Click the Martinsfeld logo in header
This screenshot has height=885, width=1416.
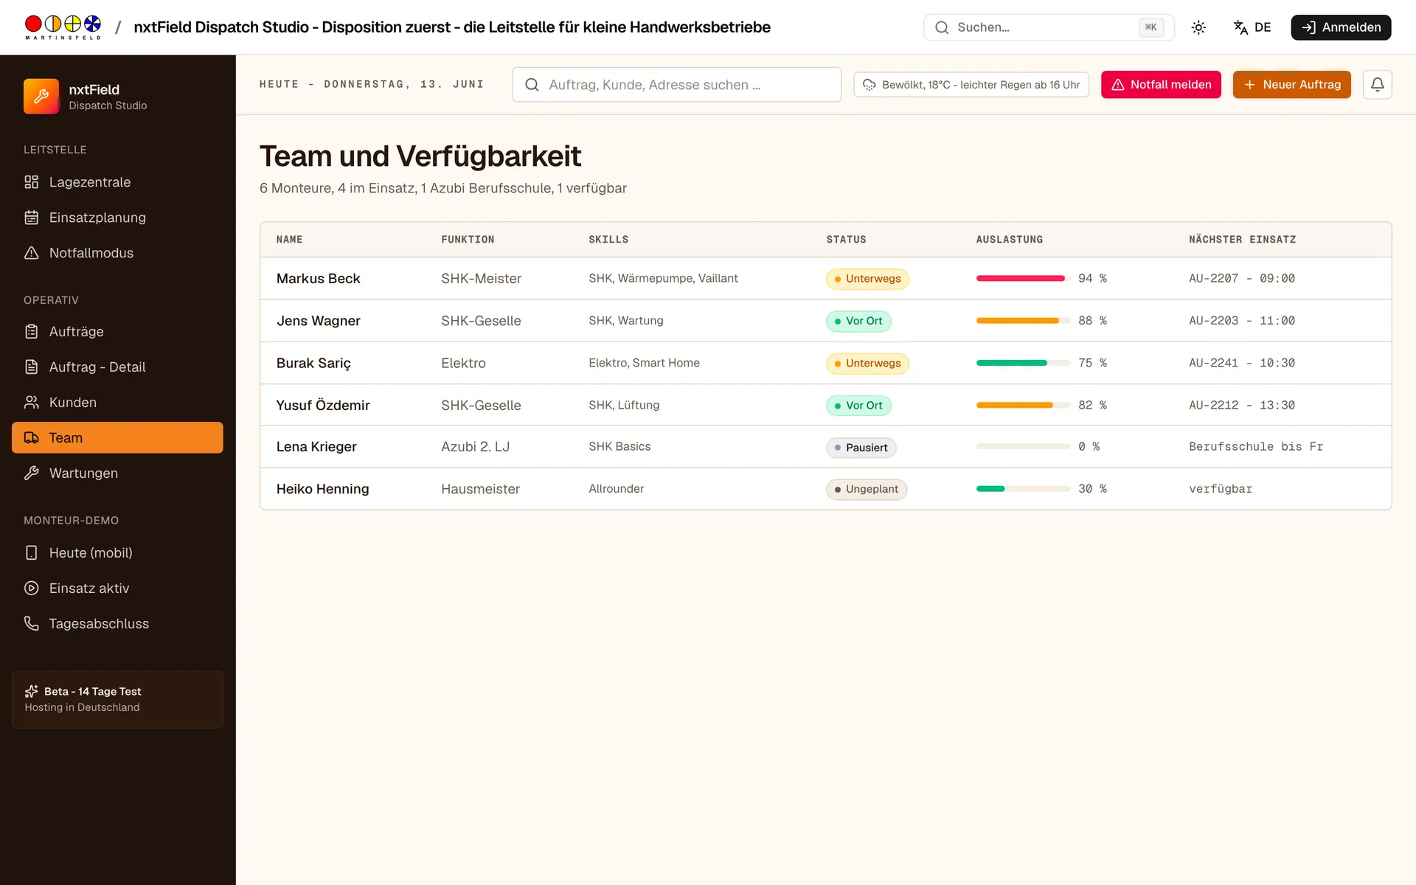(63, 27)
